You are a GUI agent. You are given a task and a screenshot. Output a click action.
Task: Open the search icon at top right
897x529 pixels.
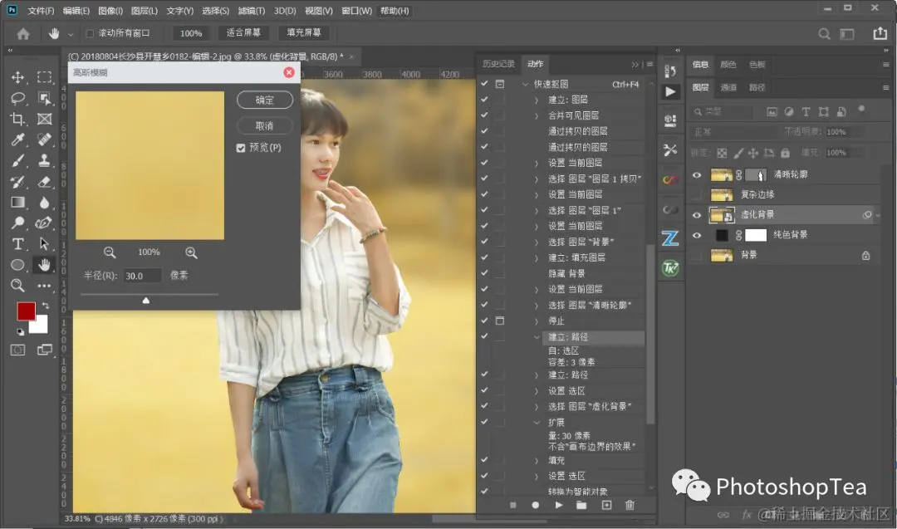coord(825,34)
